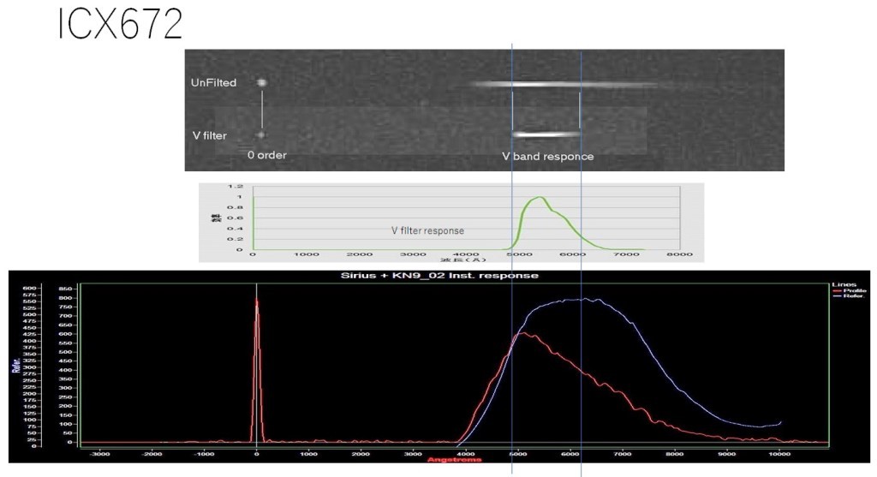Click the 0 order caption
This screenshot has height=477, width=877.
tap(267, 155)
